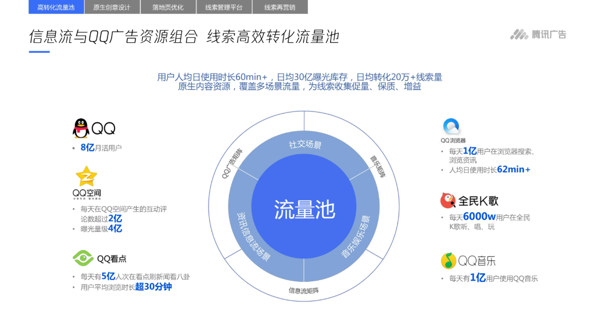Click the QQ音乐 heading text
Viewport: 595px width, 334px height.
point(476,260)
